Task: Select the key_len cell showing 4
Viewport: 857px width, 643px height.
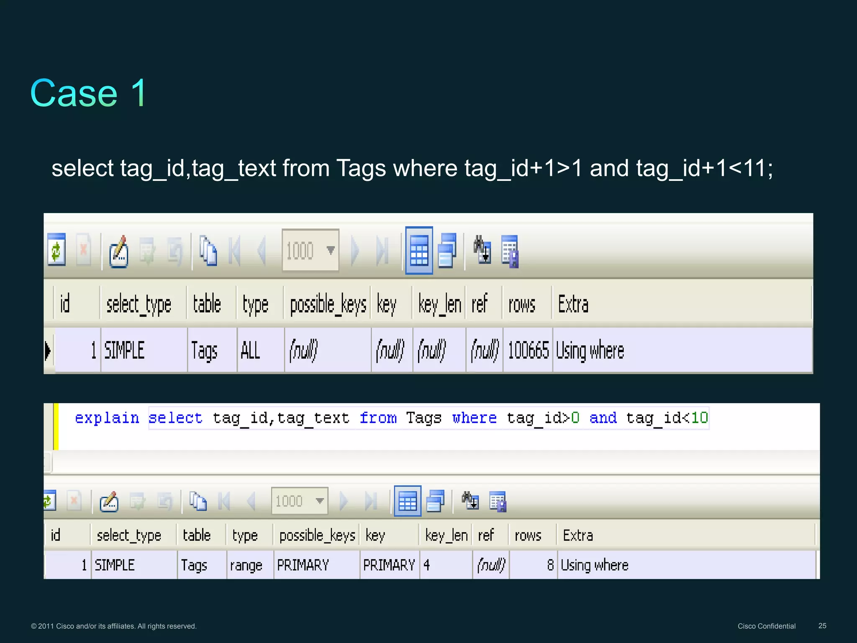Action: click(446, 565)
